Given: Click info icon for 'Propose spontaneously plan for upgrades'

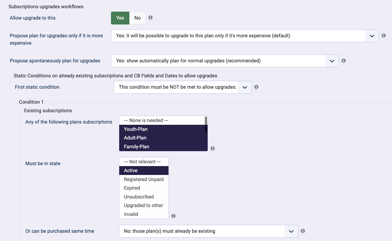Looking at the screenshot, I should point(344,61).
